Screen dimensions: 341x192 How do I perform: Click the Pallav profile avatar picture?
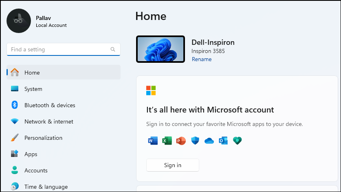[19, 21]
